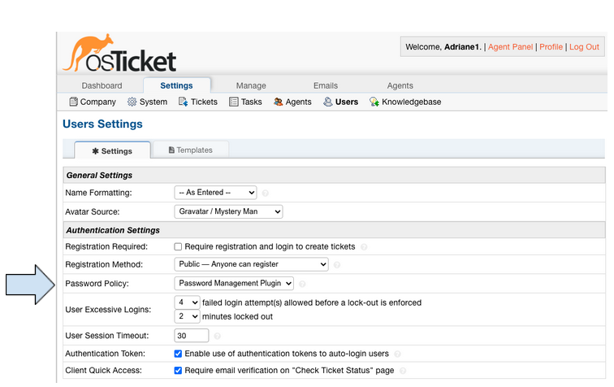This screenshot has height=387, width=614.
Task: Open Tickets settings icon
Action: pos(184,102)
